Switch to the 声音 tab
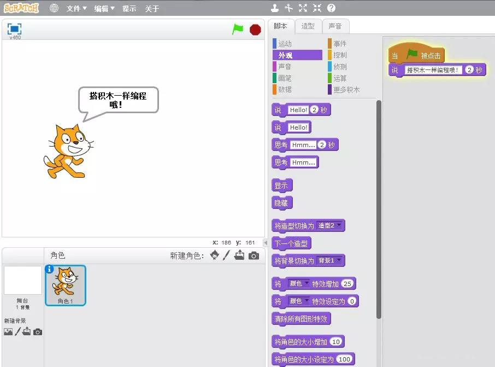This screenshot has height=367, width=495. click(x=335, y=26)
